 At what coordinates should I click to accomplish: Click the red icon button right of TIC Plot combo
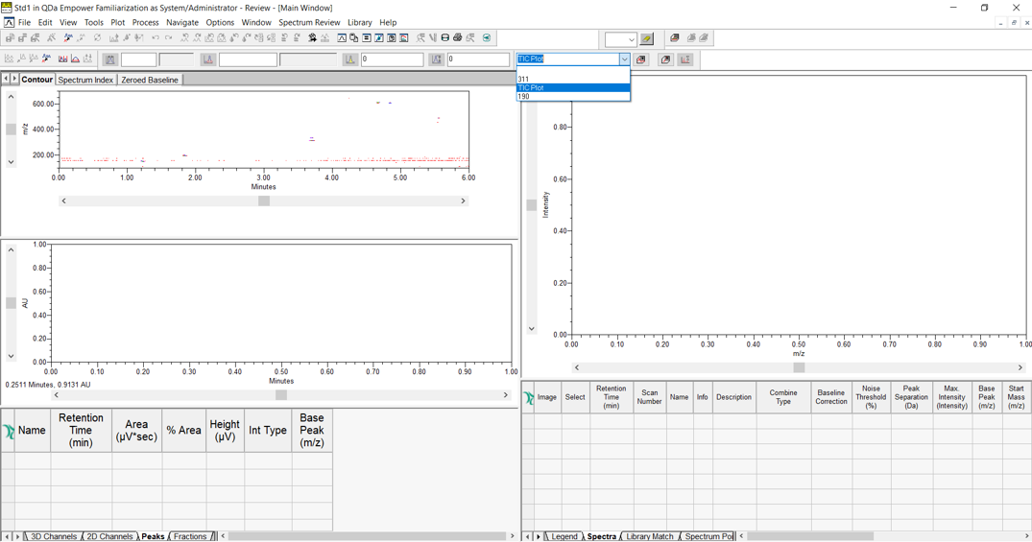(x=640, y=59)
